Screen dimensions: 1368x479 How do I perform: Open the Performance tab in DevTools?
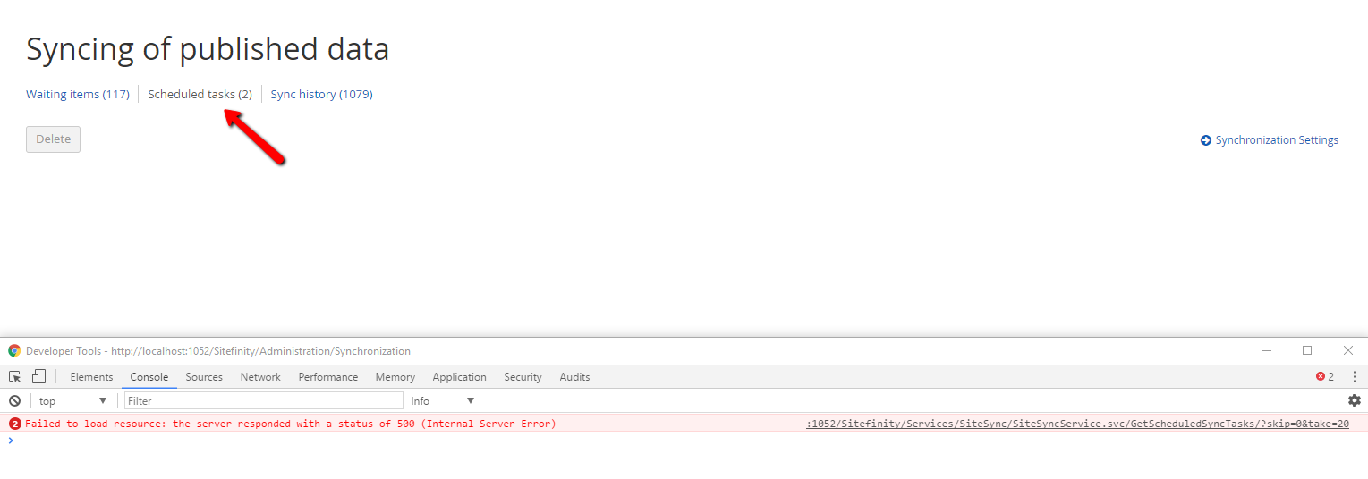pos(328,377)
